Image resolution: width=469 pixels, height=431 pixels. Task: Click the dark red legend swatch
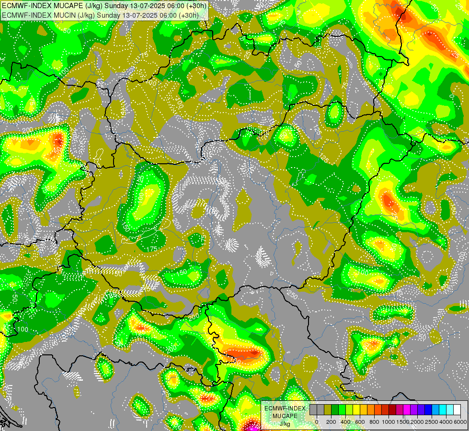tap(393, 409)
